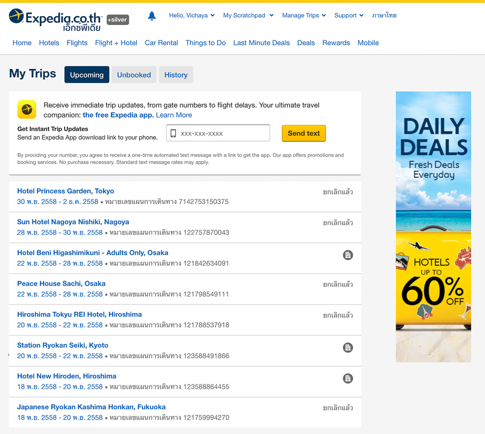Click the Expedia.co.th logo
Screen dimensions: 485x434
tap(56, 20)
